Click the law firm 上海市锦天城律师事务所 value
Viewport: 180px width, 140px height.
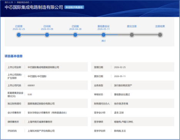[x=40, y=122]
